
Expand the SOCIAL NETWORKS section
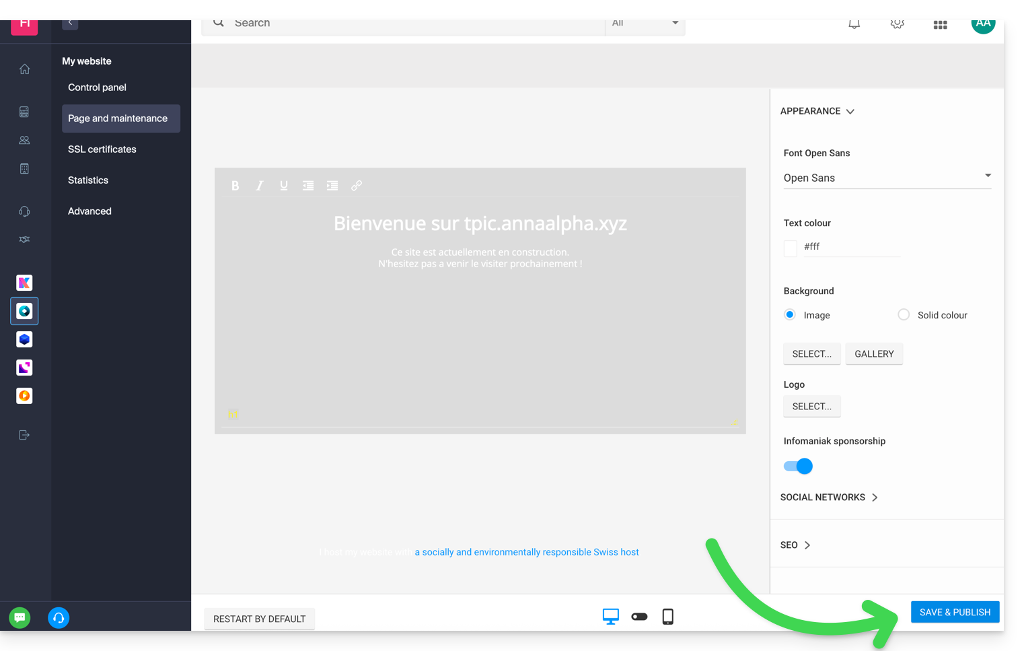pyautogui.click(x=830, y=498)
